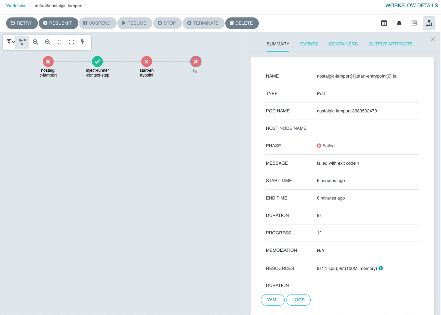Switch to the EVENTS tab
Viewport: 441px width, 315px height.
pyautogui.click(x=309, y=44)
